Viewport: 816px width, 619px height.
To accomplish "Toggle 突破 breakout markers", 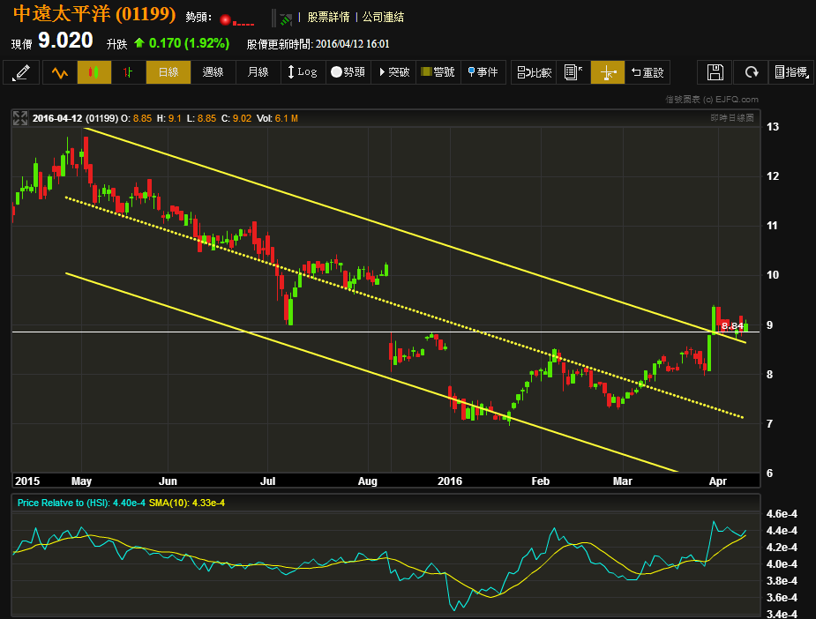I will pyautogui.click(x=393, y=72).
